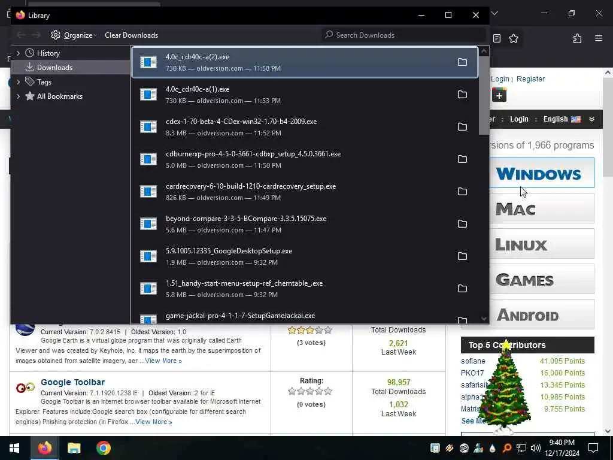Open the Firefox hamburger menu
The height and width of the screenshot is (460, 613).
(599, 38)
